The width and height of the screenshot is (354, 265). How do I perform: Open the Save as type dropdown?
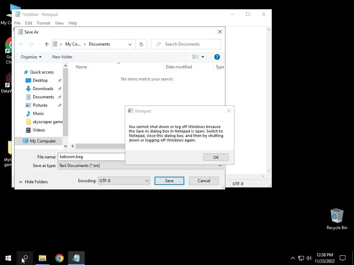point(140,166)
